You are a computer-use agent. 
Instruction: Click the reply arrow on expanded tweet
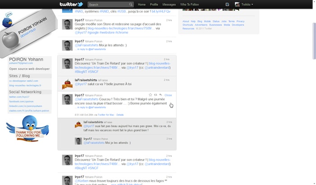pyautogui.click(x=161, y=95)
